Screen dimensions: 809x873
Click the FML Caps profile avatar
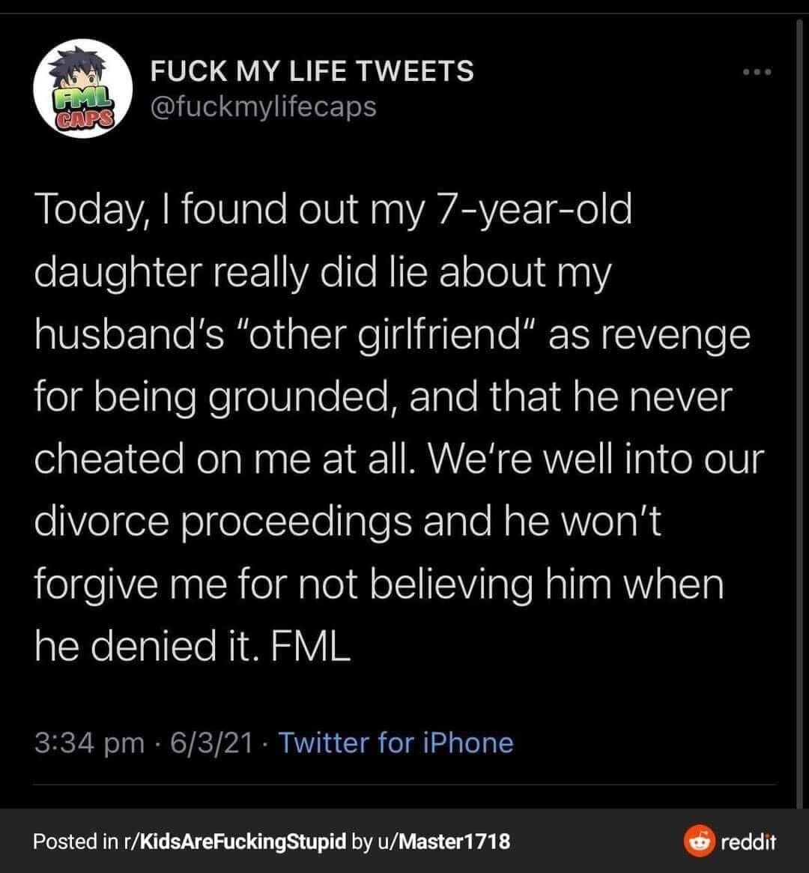[x=79, y=88]
